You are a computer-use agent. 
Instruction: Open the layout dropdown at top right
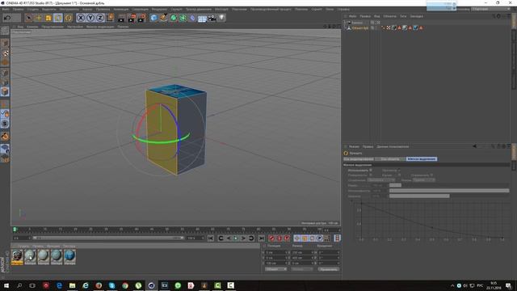490,9
